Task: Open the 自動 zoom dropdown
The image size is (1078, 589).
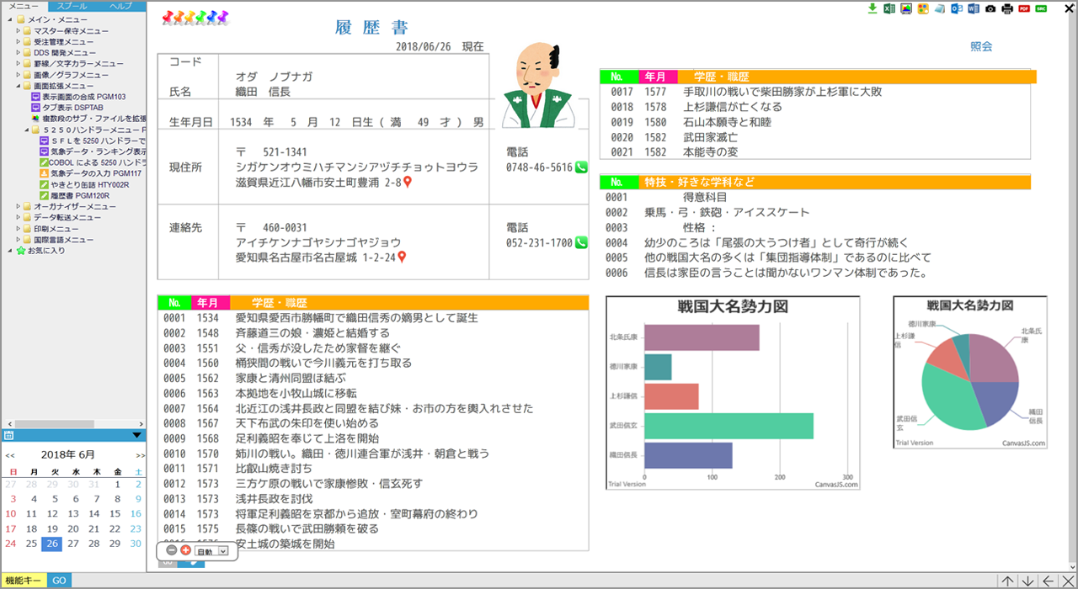Action: click(x=223, y=551)
